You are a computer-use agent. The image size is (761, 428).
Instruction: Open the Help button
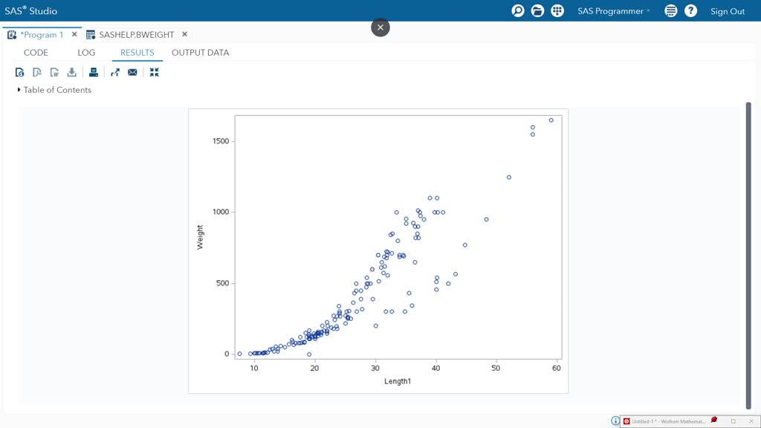690,10
